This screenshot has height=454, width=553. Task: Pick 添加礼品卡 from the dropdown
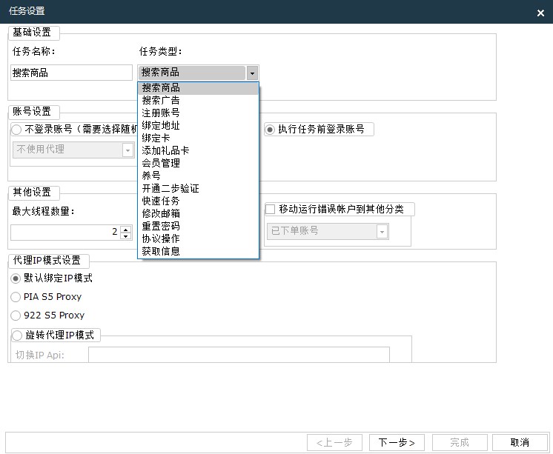(198, 150)
